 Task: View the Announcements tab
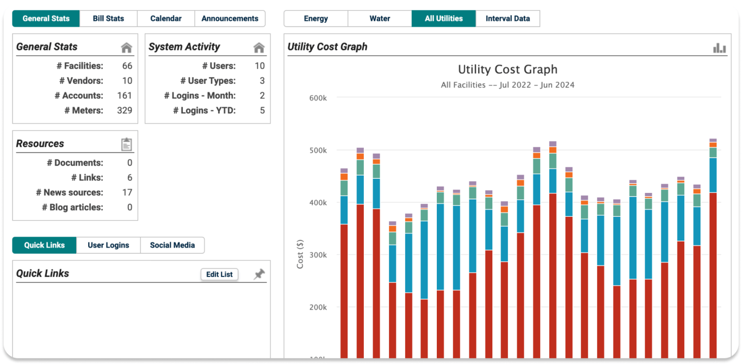coord(230,18)
